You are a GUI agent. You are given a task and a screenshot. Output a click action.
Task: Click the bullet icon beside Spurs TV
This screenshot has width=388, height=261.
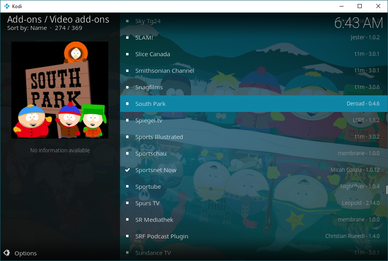click(127, 203)
